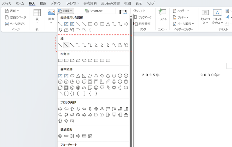Open the 校閲 tab
The width and height of the screenshot is (232, 147).
point(128,3)
